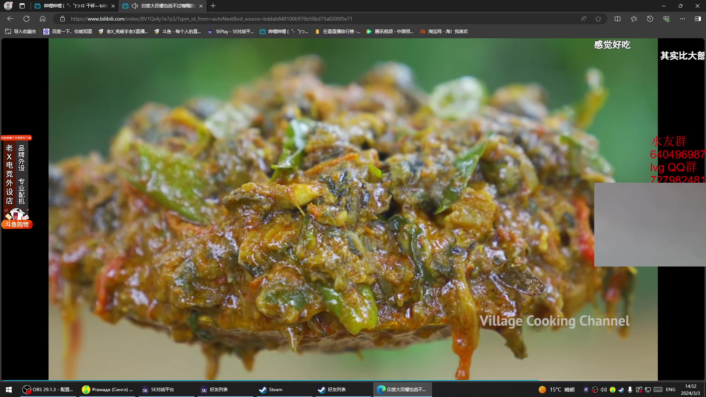Click the Read aloud icon in address bar
The width and height of the screenshot is (706, 397).
(x=584, y=19)
